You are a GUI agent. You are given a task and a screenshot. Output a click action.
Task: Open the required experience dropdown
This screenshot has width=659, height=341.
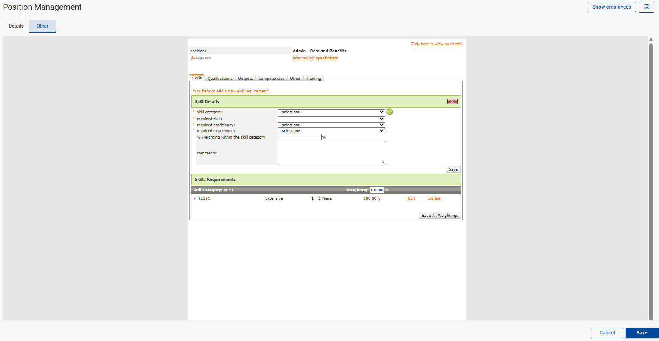click(331, 131)
